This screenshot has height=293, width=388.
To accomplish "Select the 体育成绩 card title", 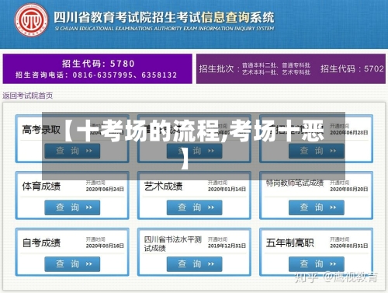I will tap(41, 186).
